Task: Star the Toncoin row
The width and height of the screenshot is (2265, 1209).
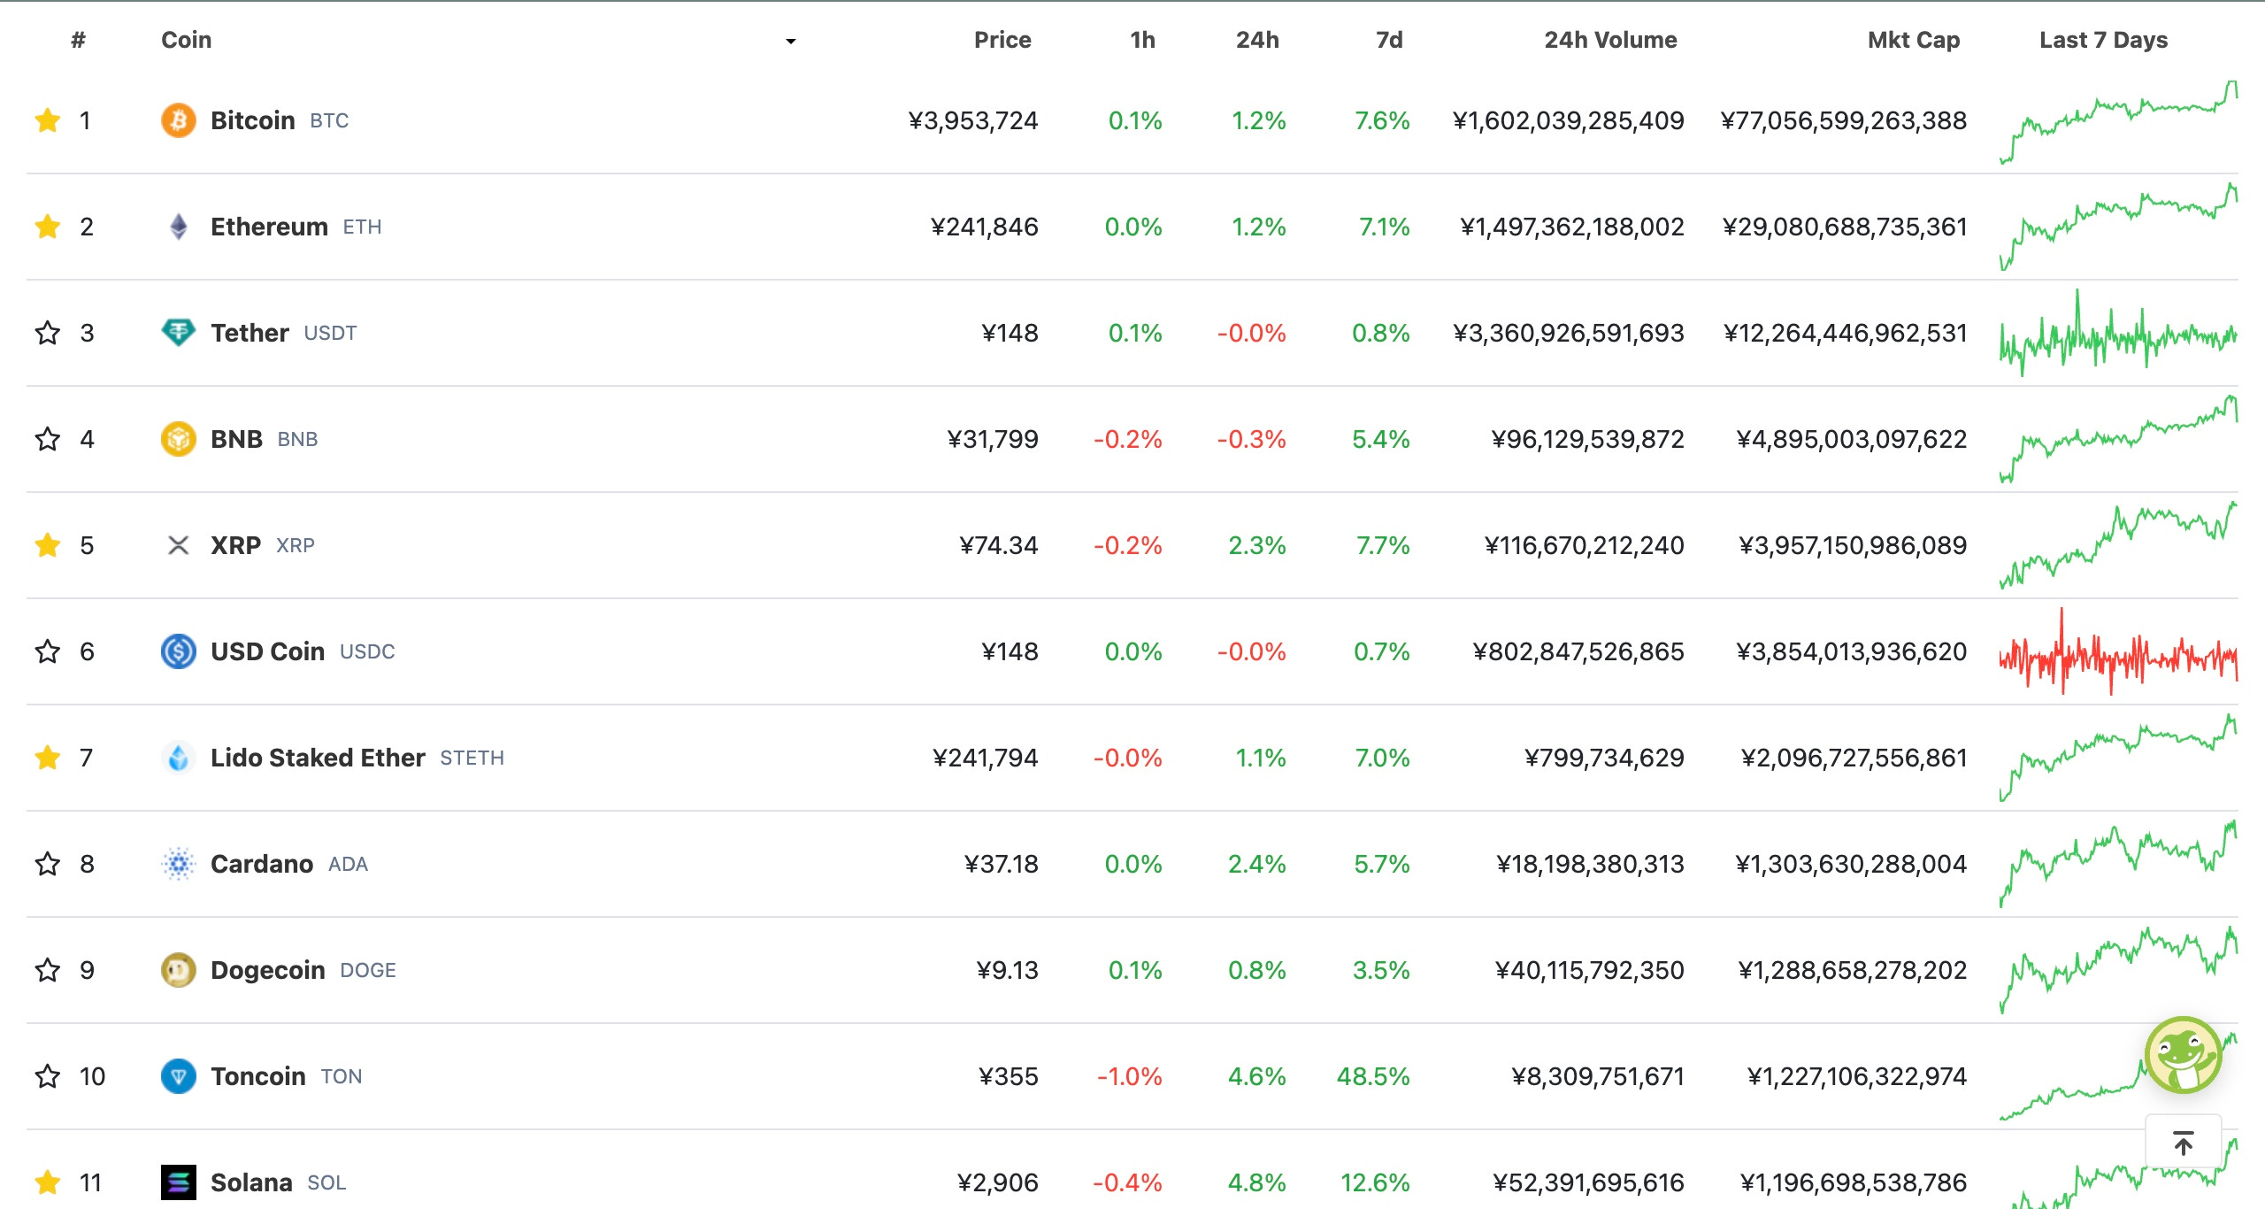Action: point(48,1076)
